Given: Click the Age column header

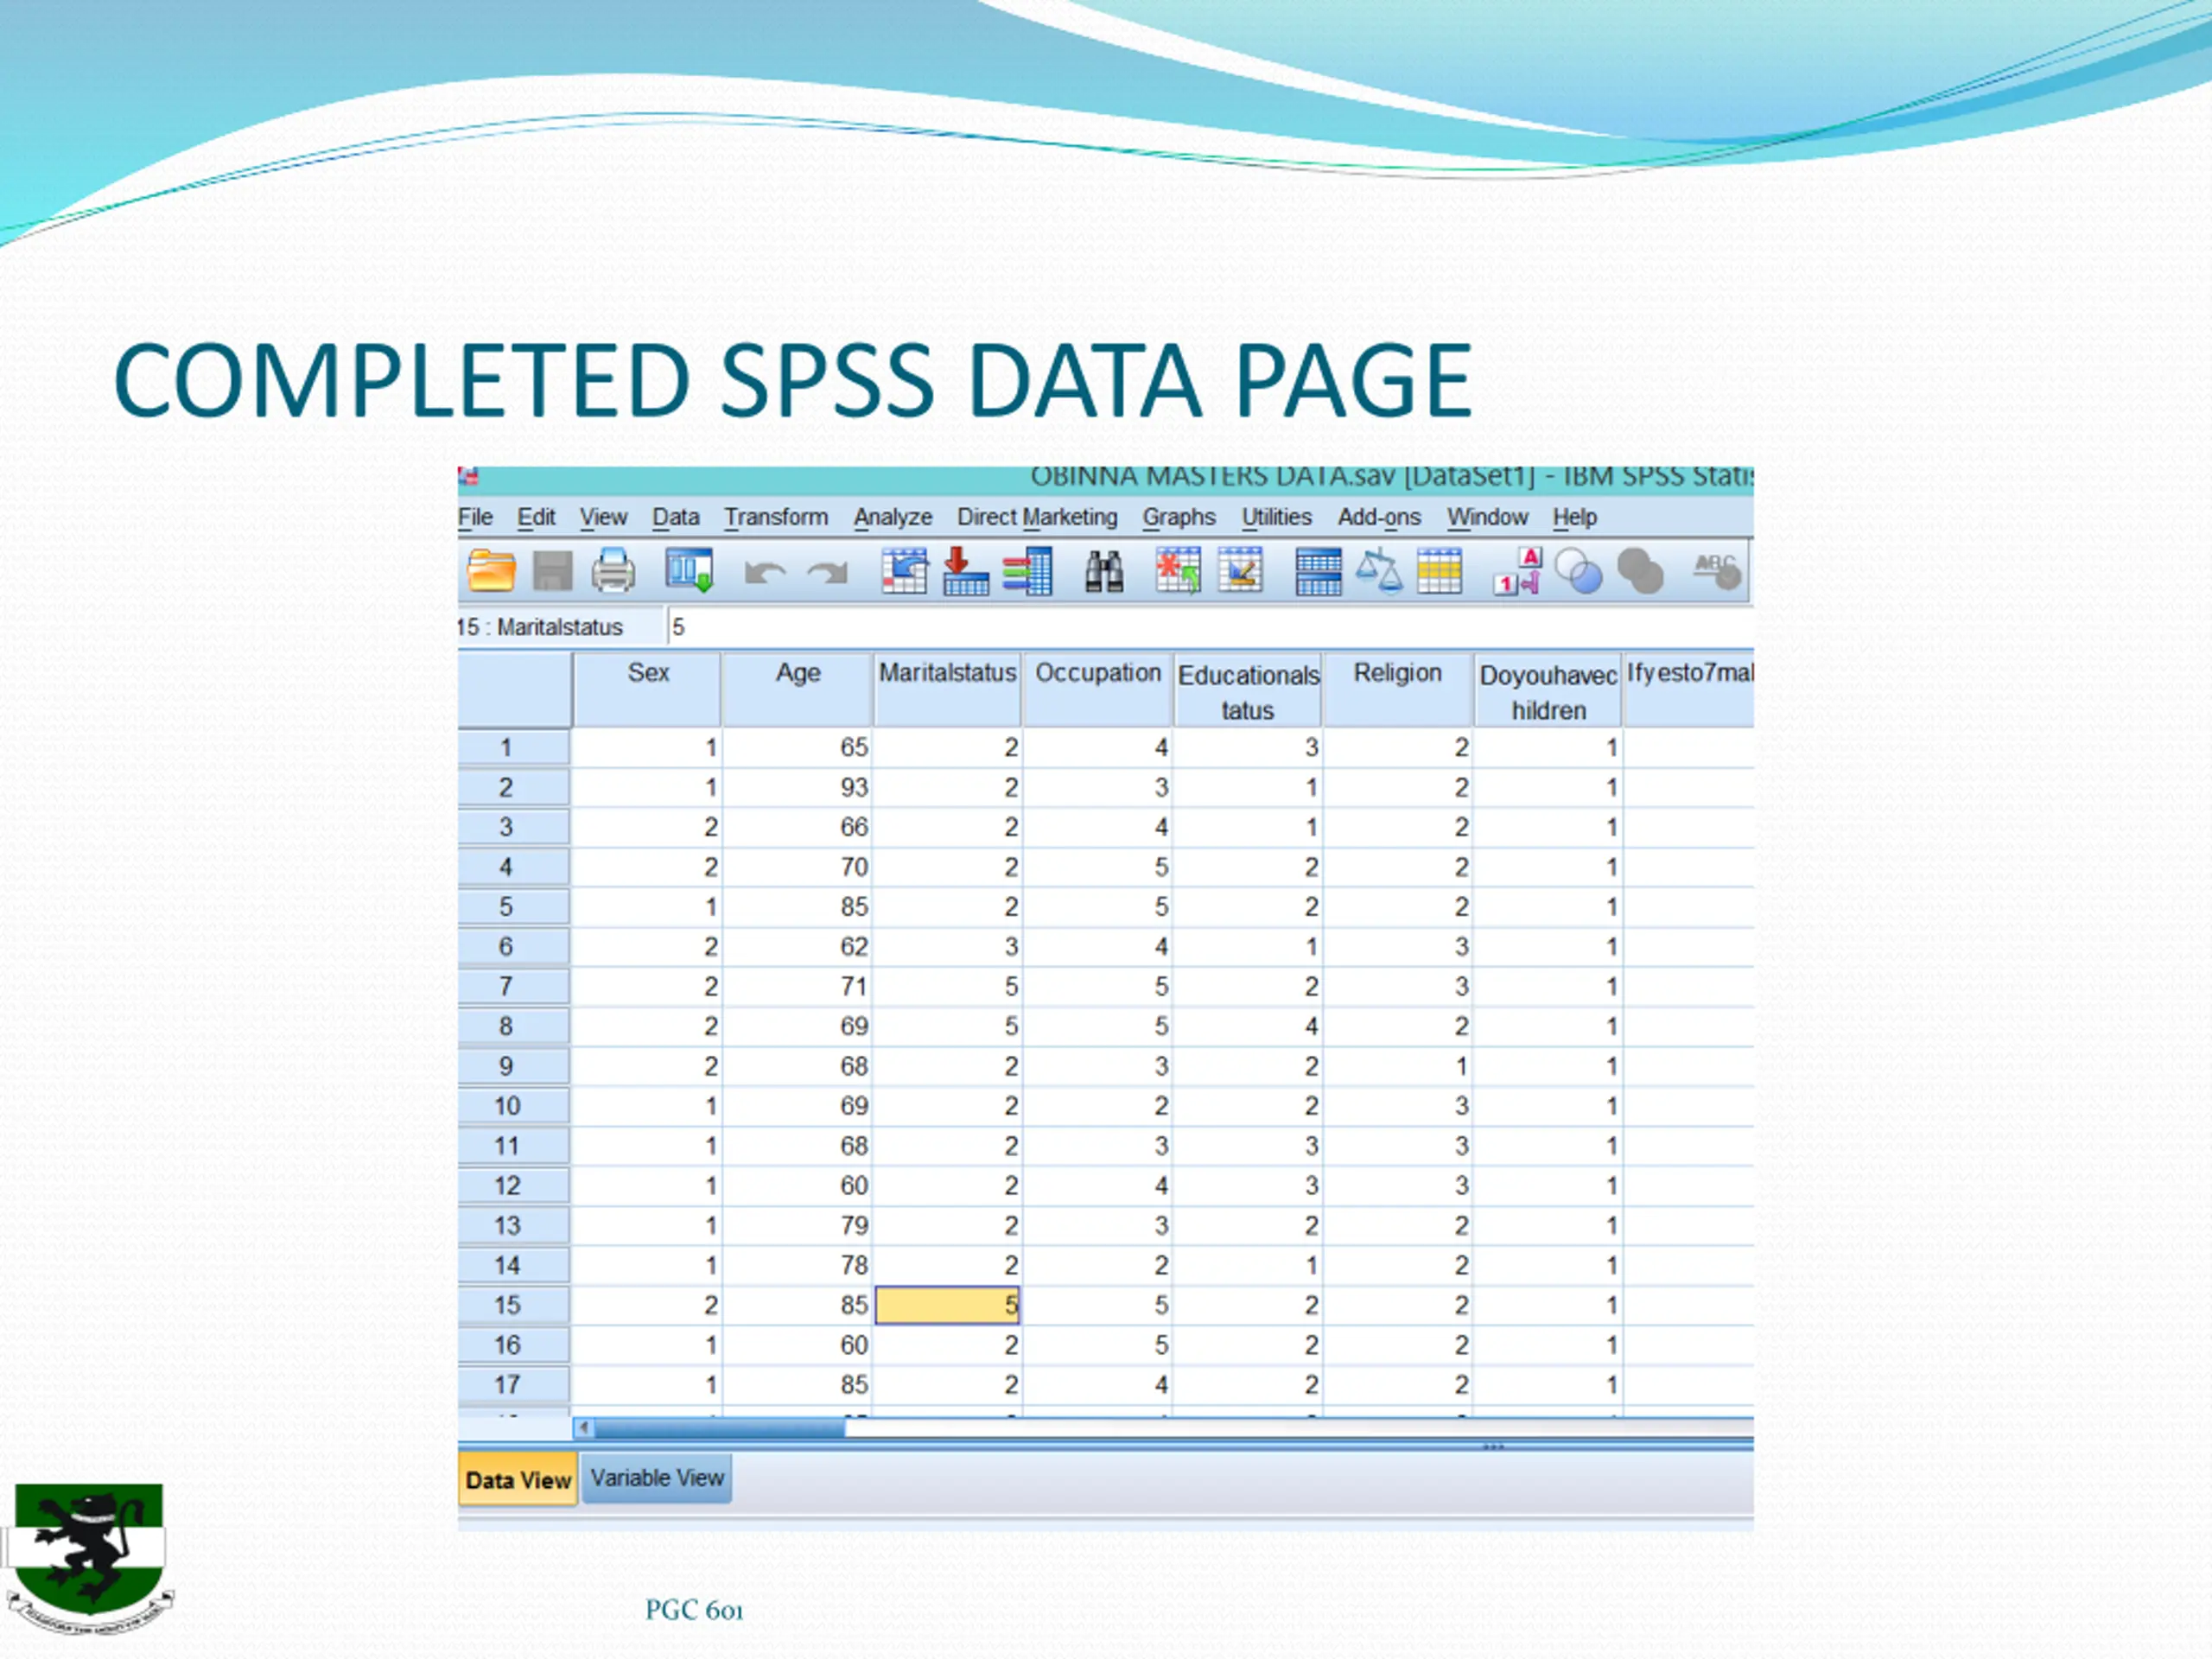Looking at the screenshot, I should coord(797,689).
